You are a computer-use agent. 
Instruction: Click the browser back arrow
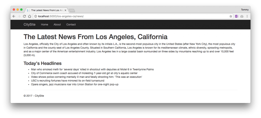coord(14,16)
